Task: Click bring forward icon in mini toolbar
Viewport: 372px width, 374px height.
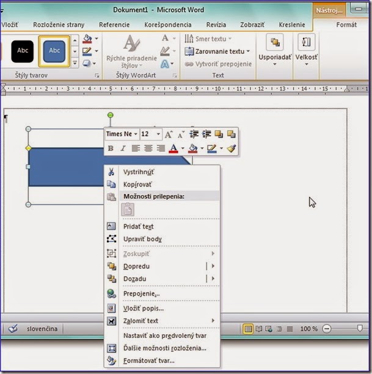Action: tap(219, 134)
